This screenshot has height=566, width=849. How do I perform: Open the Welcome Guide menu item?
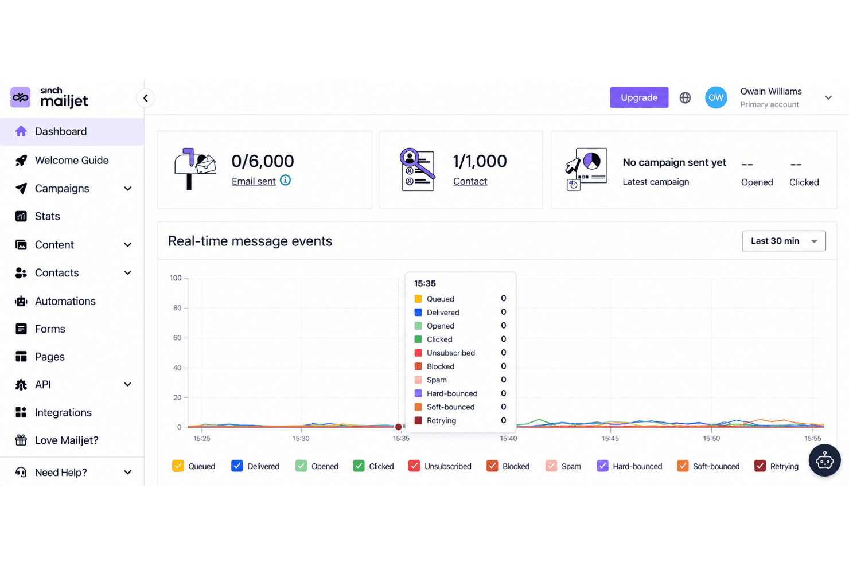click(72, 161)
